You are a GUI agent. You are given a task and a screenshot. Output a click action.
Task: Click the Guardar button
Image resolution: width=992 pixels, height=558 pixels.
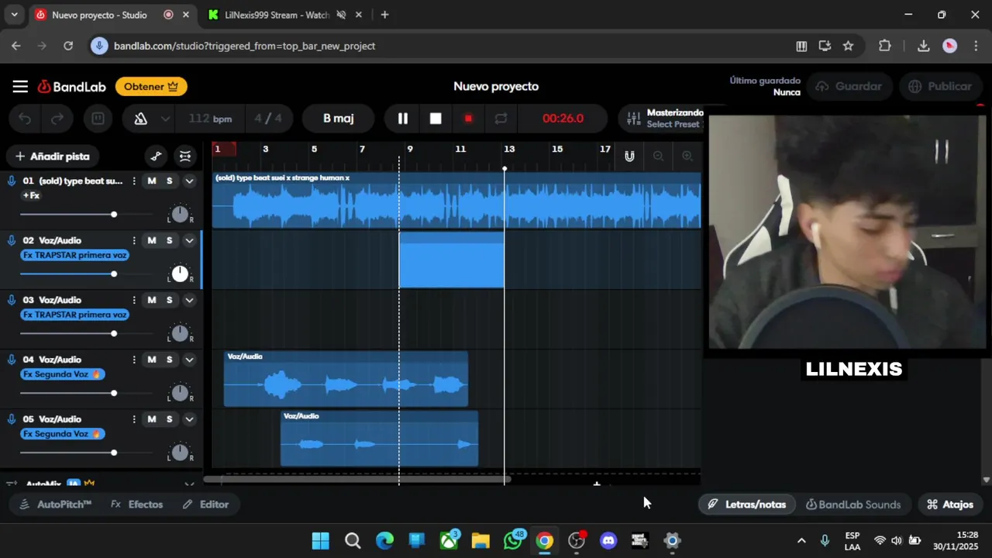pyautogui.click(x=849, y=87)
